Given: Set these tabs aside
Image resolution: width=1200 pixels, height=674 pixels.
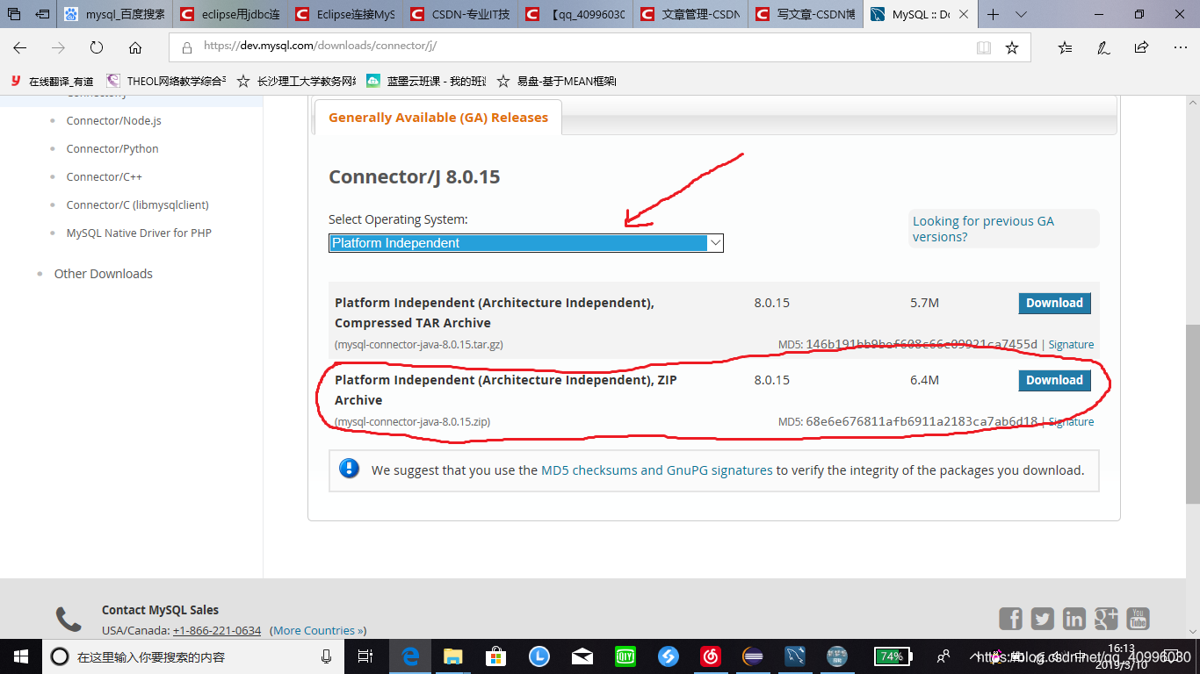Looking at the screenshot, I should point(42,14).
